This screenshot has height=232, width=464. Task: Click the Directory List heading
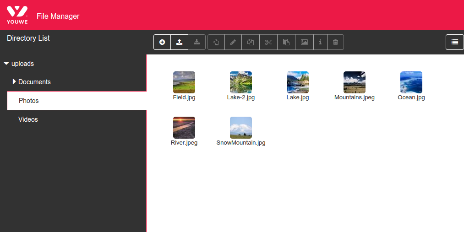pos(28,38)
